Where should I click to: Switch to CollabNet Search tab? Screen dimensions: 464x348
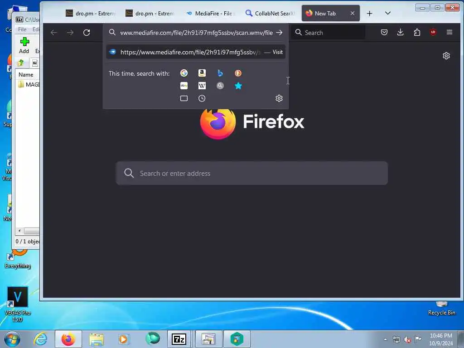[x=270, y=13]
